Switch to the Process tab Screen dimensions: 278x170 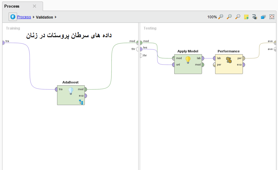pos(12,6)
